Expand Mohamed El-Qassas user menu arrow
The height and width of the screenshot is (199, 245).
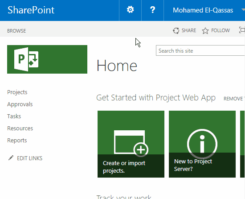[243, 10]
